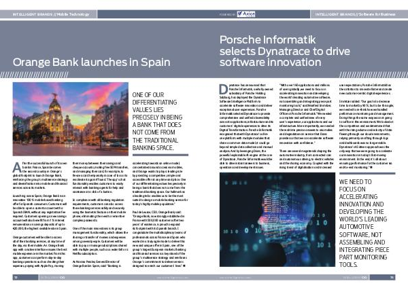Click the "Orange Bank launches in Spain" headline
Viewport: 408px width, 288px height.
91,62
